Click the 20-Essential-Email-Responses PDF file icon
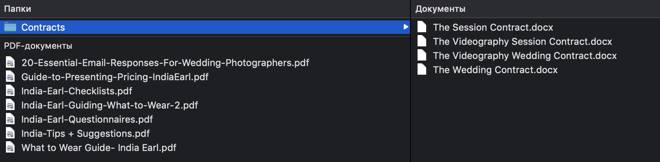This screenshot has height=162, width=660. pyautogui.click(x=10, y=63)
